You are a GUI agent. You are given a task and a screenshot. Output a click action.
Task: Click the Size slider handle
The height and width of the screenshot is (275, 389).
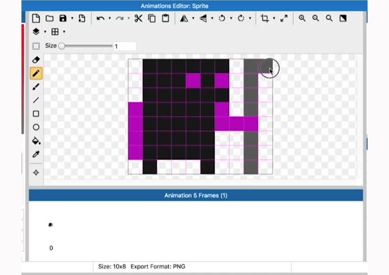pyautogui.click(x=62, y=46)
